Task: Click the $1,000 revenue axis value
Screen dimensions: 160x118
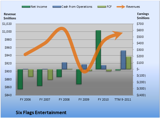Action: click(x=7, y=32)
